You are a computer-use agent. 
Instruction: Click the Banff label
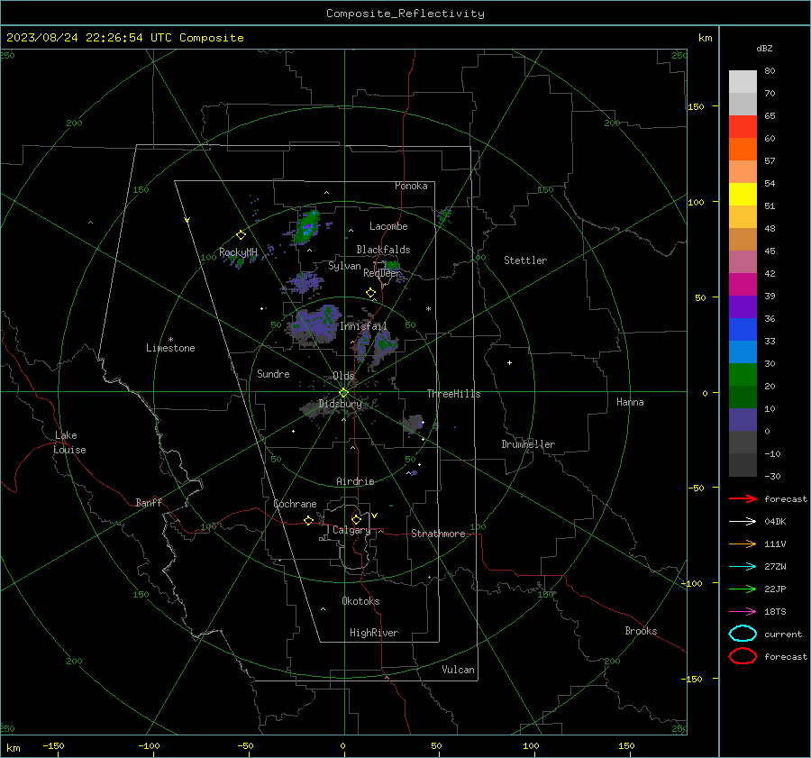[149, 502]
